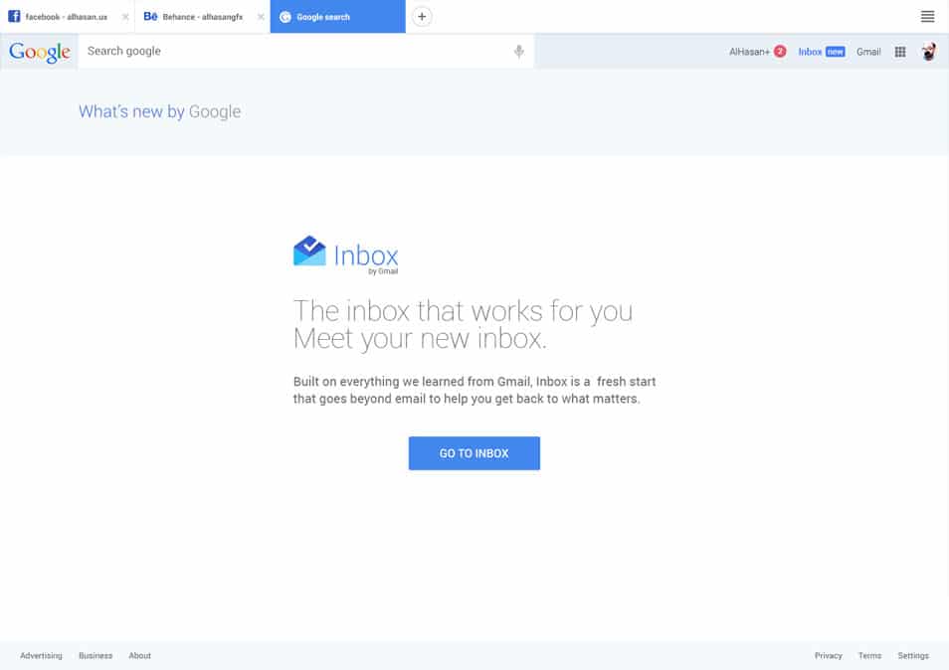949x670 pixels.
Task: Open the Google apps grid menu
Action: (x=900, y=51)
